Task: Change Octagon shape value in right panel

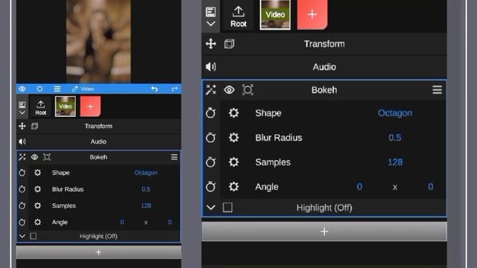Action: pyautogui.click(x=395, y=113)
